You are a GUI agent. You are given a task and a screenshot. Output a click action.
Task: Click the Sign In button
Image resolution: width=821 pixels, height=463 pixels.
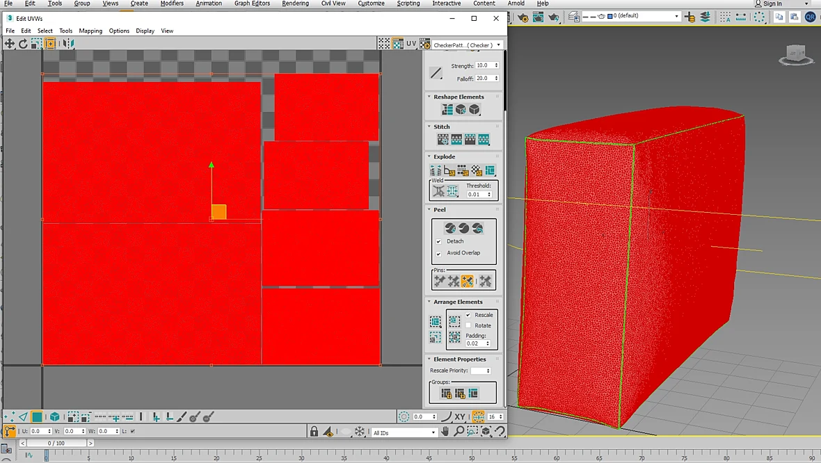tap(768, 3)
